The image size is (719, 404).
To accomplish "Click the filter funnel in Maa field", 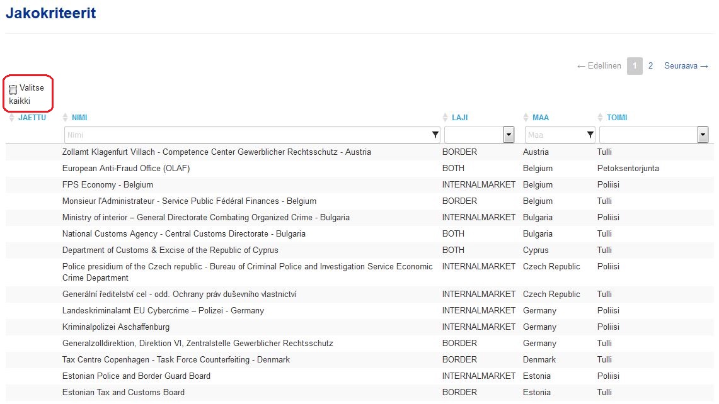I will pyautogui.click(x=590, y=135).
